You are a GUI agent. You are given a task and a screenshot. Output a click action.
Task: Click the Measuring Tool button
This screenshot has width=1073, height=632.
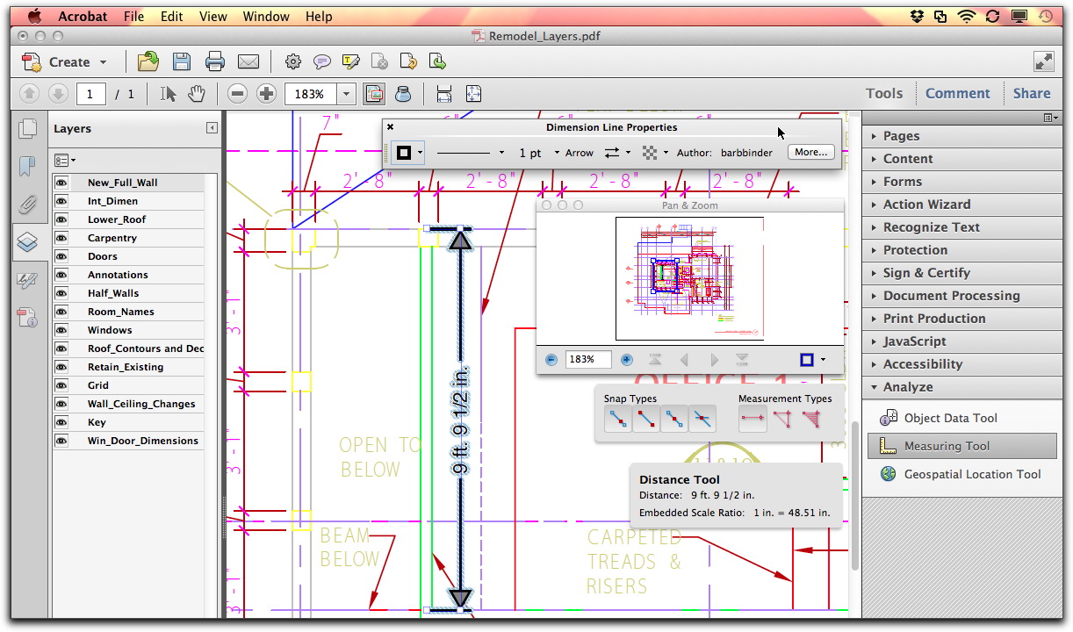click(962, 446)
